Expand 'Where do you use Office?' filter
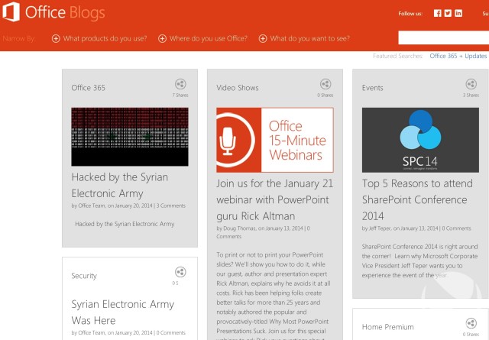Viewport: 489px width, 340px height. pyautogui.click(x=202, y=38)
